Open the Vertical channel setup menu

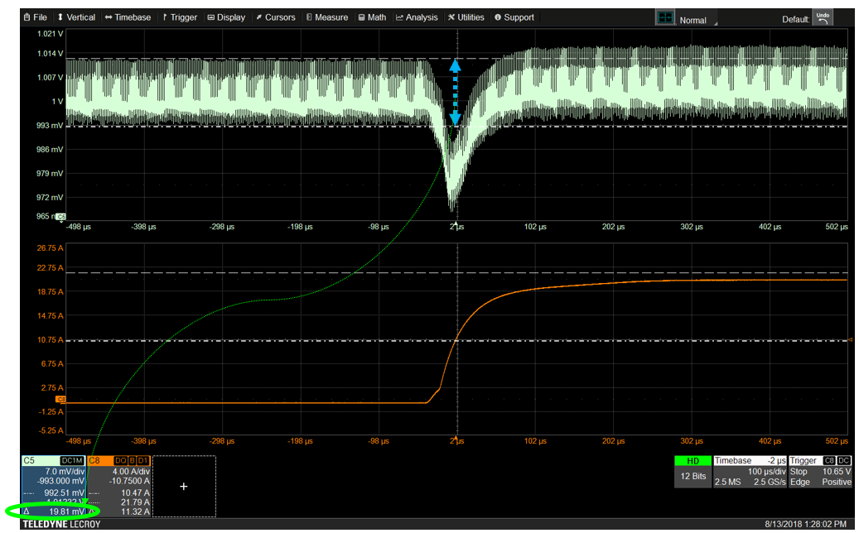76,17
